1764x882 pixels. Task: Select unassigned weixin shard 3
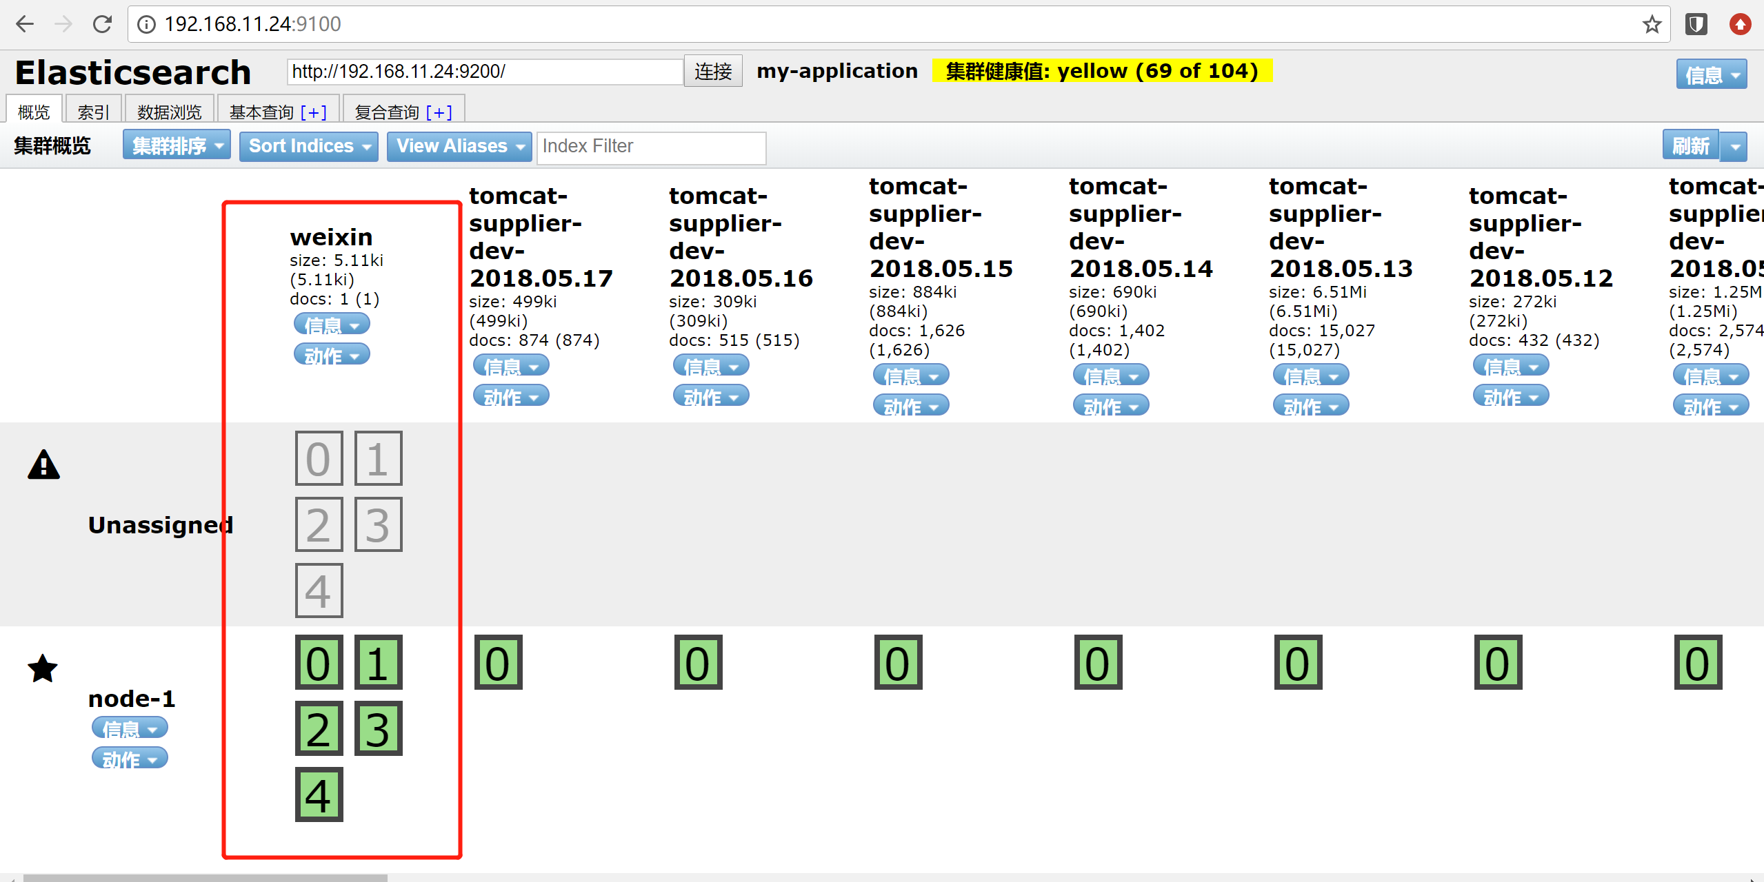tap(378, 524)
